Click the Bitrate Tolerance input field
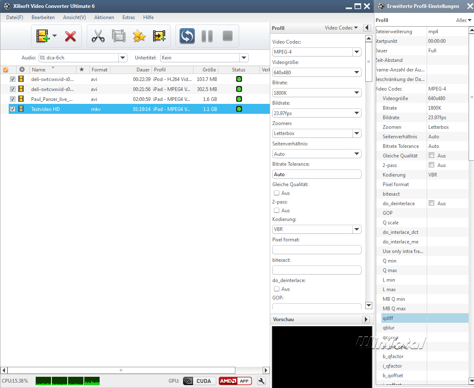The height and width of the screenshot is (388, 474). coord(317,174)
